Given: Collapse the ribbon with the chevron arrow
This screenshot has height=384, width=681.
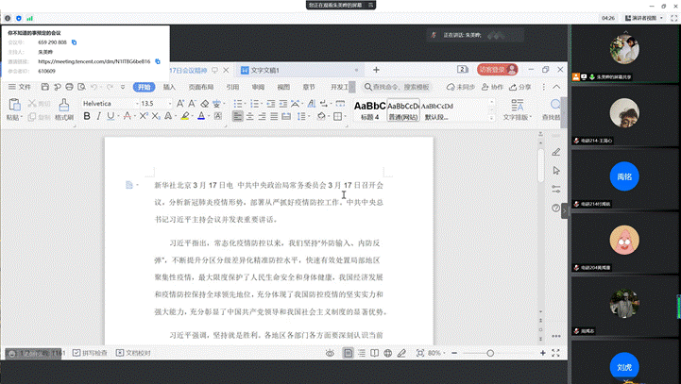Looking at the screenshot, I should 557,87.
